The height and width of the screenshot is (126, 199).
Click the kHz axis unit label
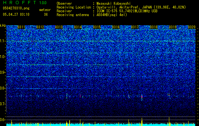pos(3,26)
